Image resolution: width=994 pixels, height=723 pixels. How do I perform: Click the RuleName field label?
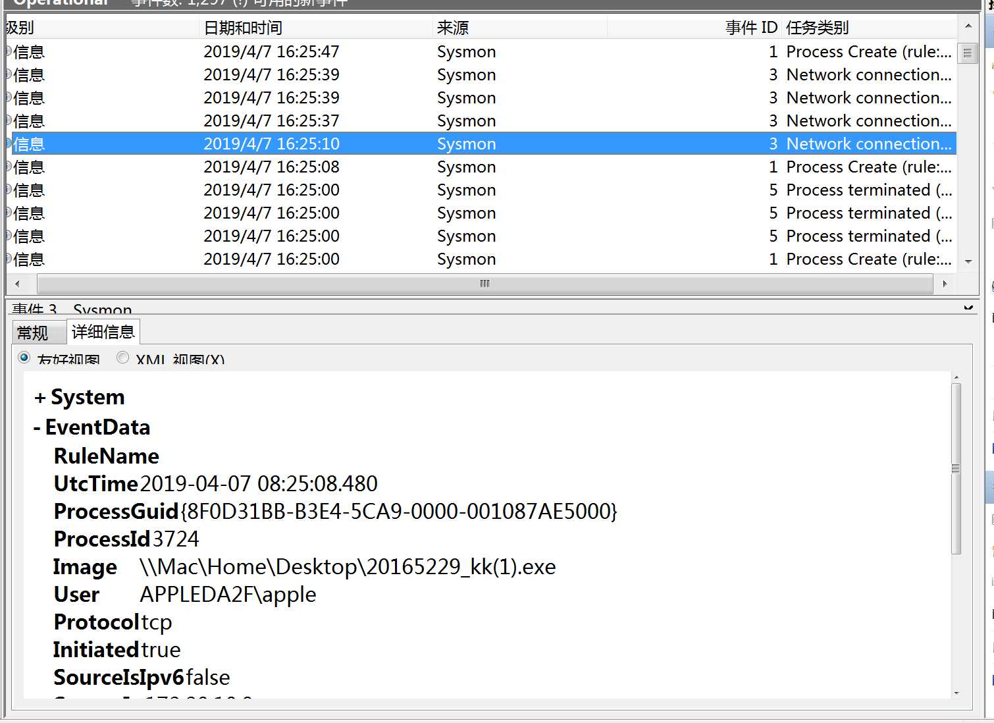tap(107, 456)
